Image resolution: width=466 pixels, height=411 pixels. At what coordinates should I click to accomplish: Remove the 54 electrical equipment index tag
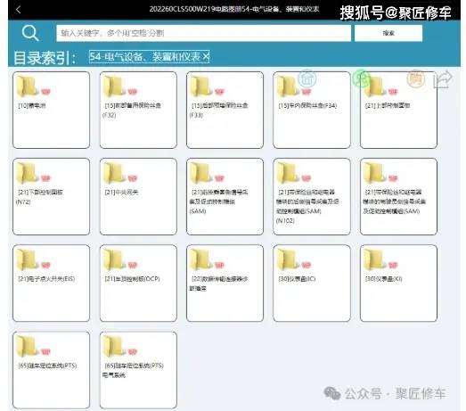(x=206, y=56)
